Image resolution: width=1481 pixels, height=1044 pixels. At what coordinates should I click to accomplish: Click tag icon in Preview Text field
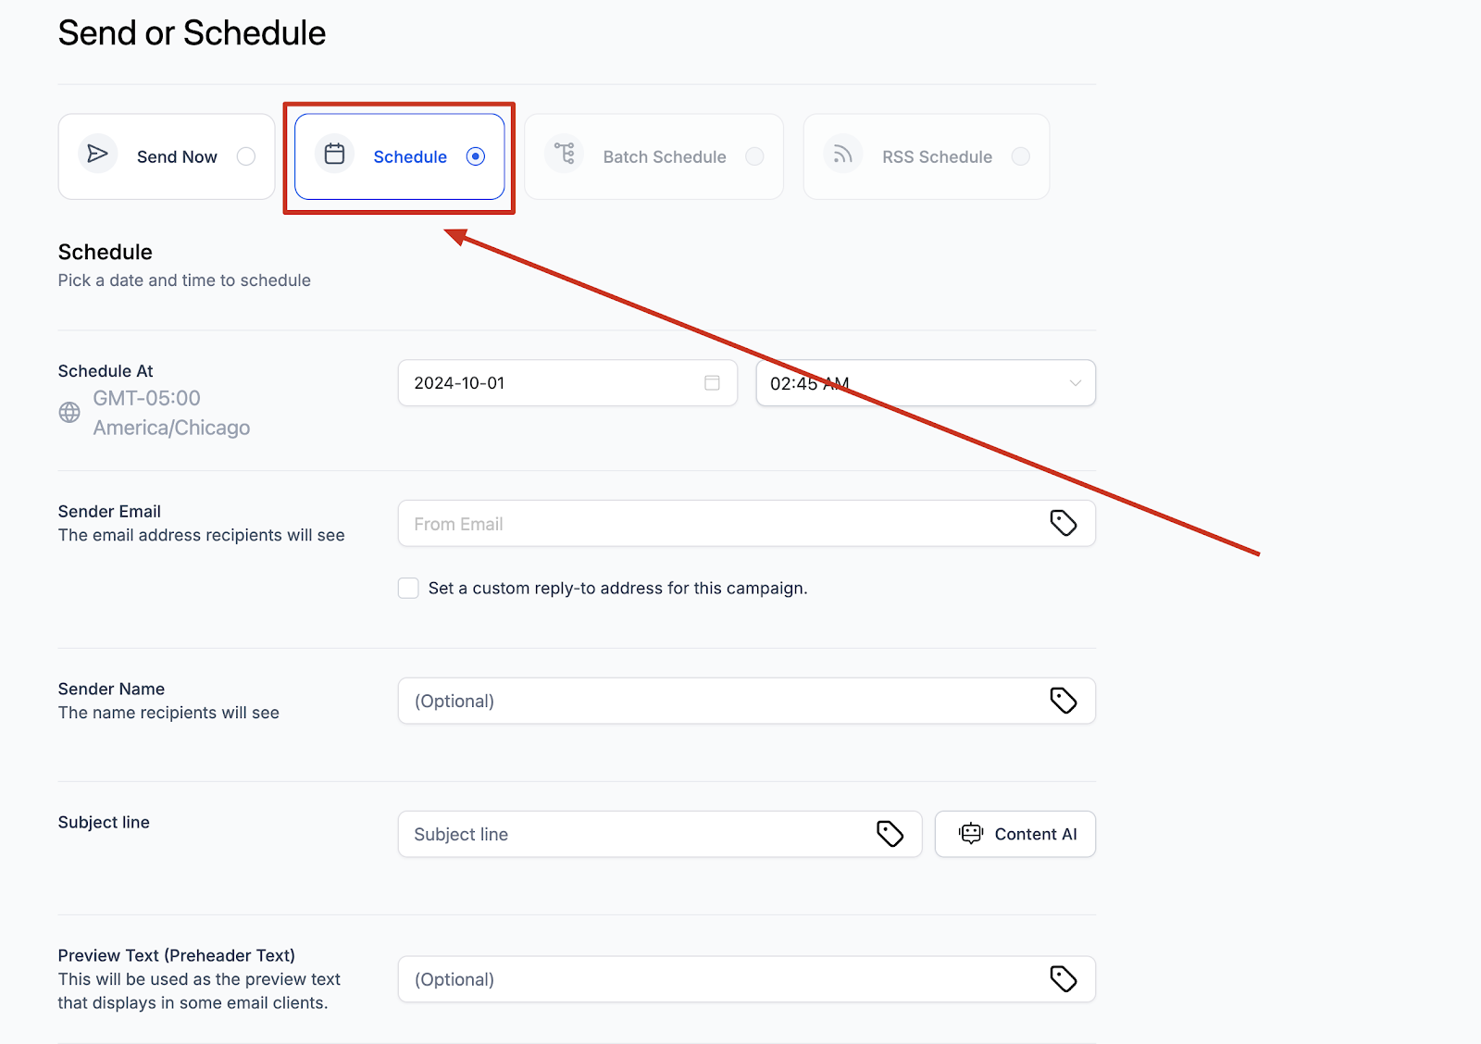click(x=1064, y=979)
